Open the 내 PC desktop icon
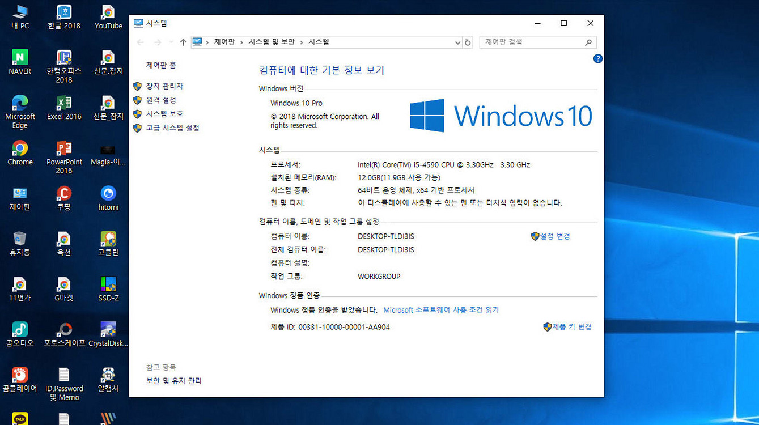 20,16
